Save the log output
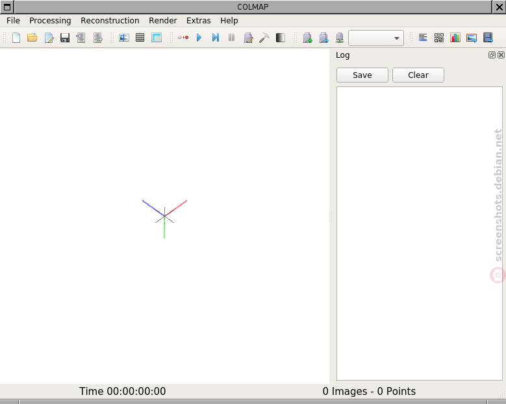 (x=362, y=75)
